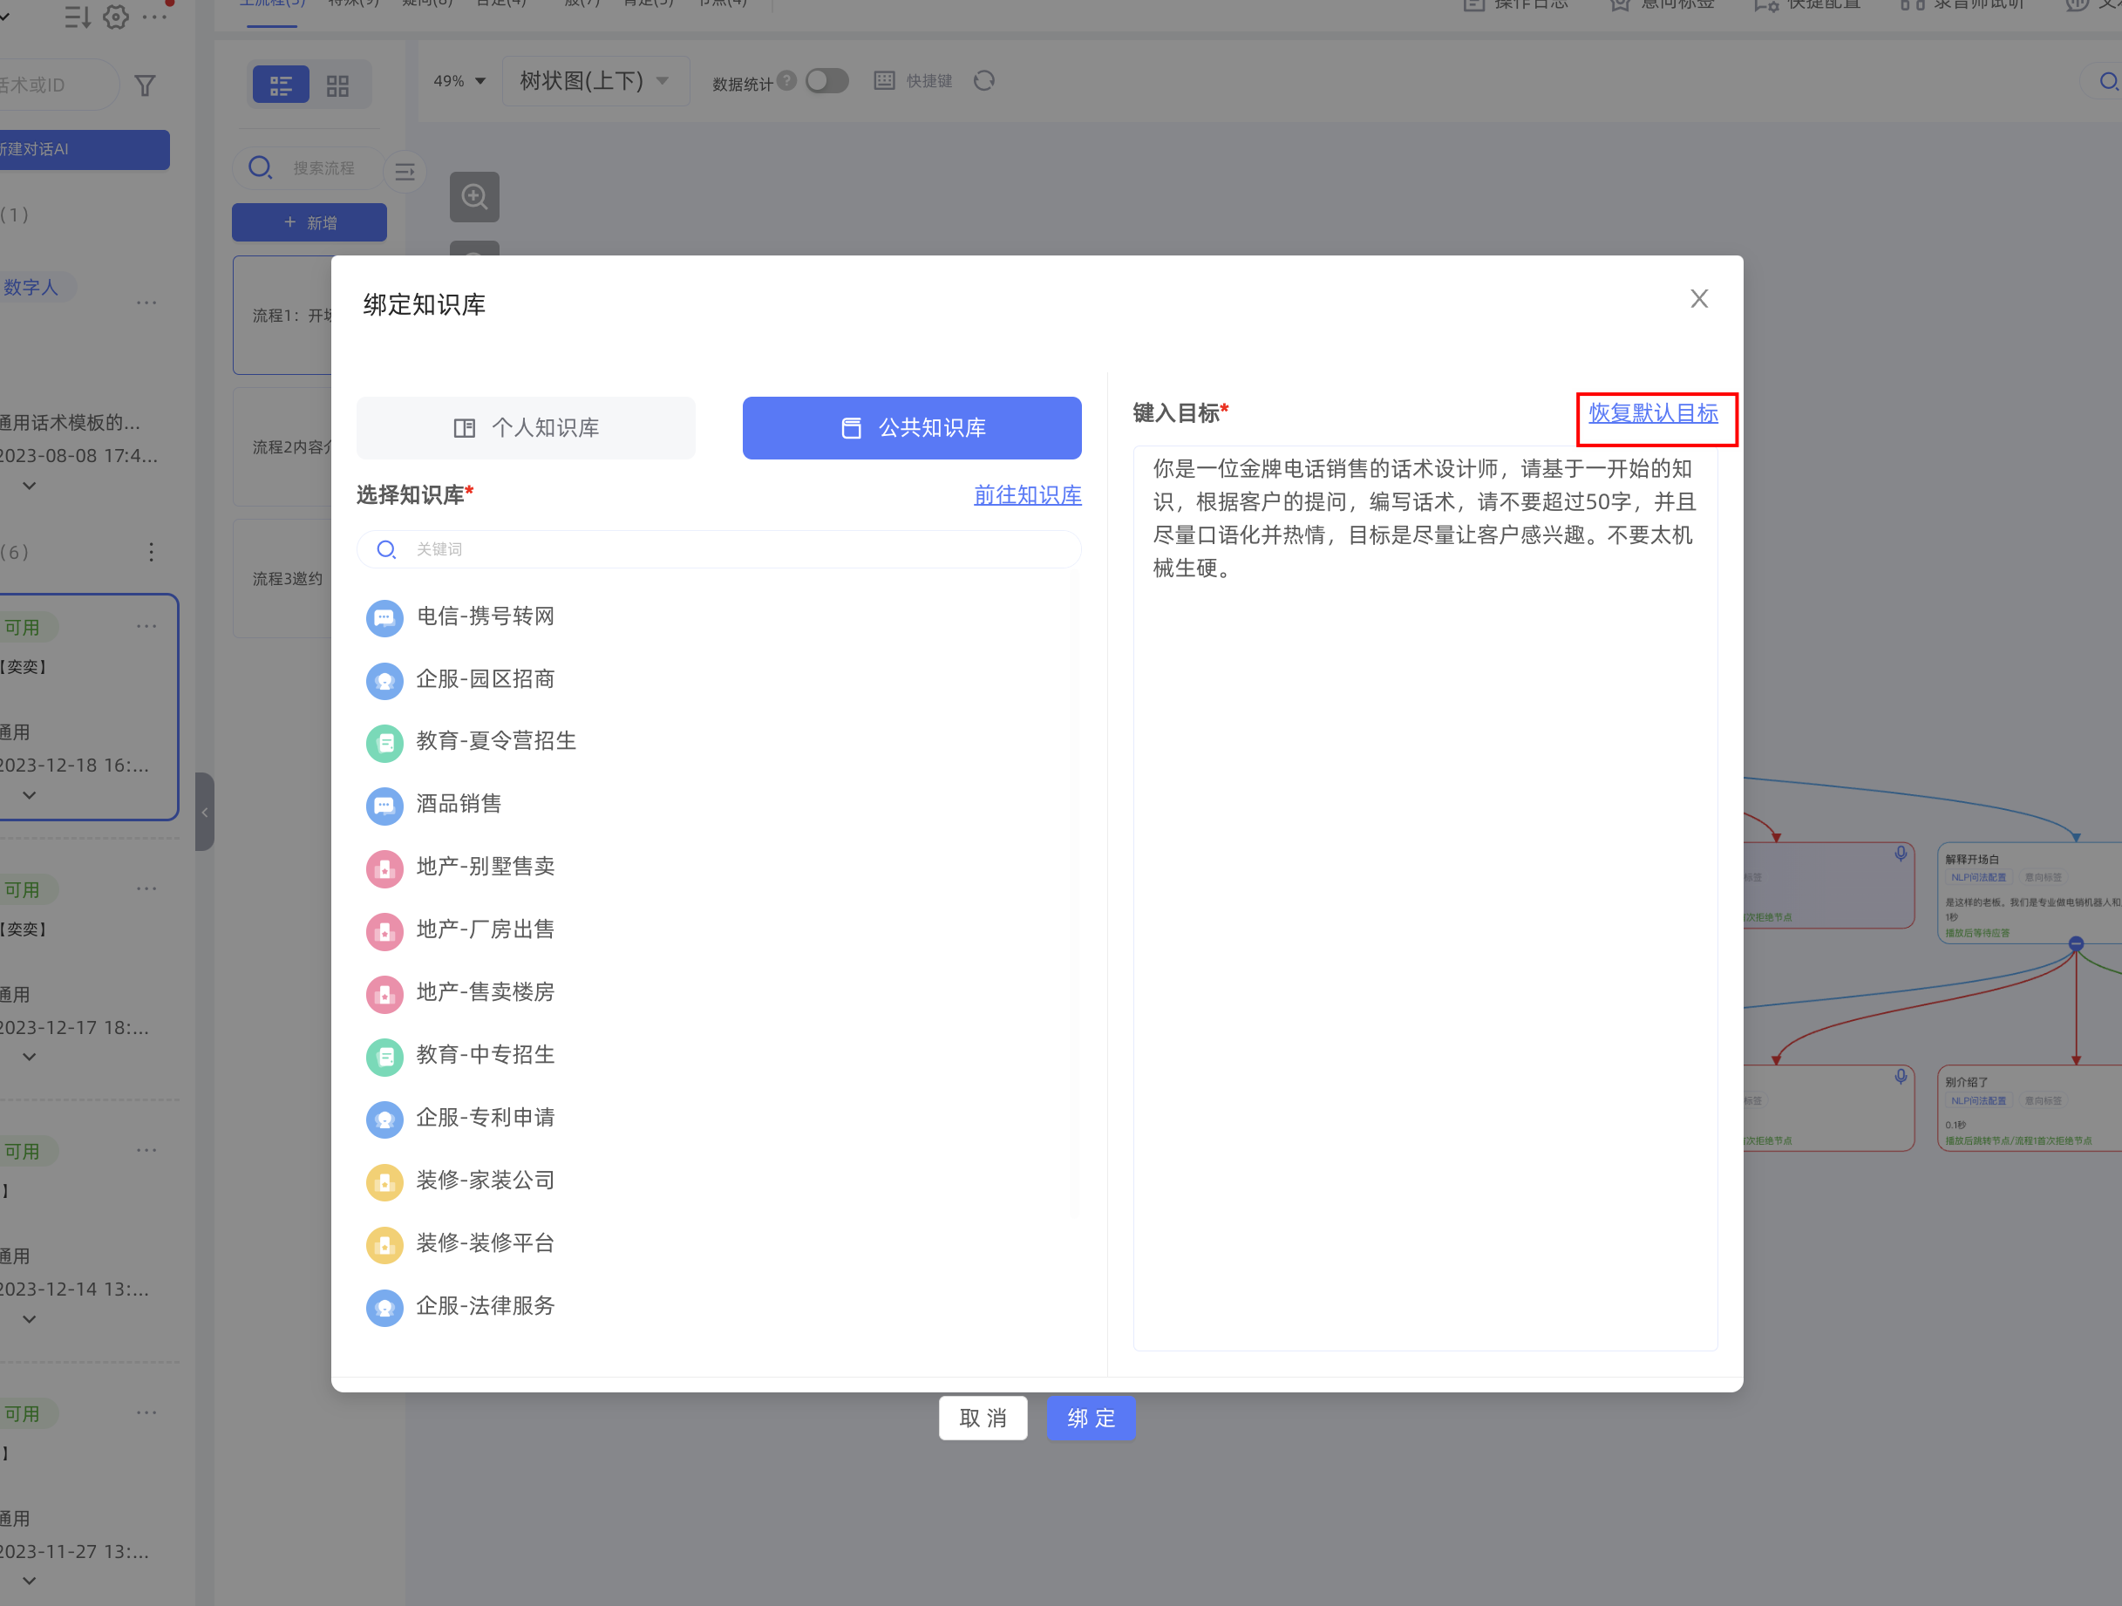This screenshot has height=1606, width=2122.
Task: Select 装修-家装公司 knowledge base icon
Action: [384, 1182]
